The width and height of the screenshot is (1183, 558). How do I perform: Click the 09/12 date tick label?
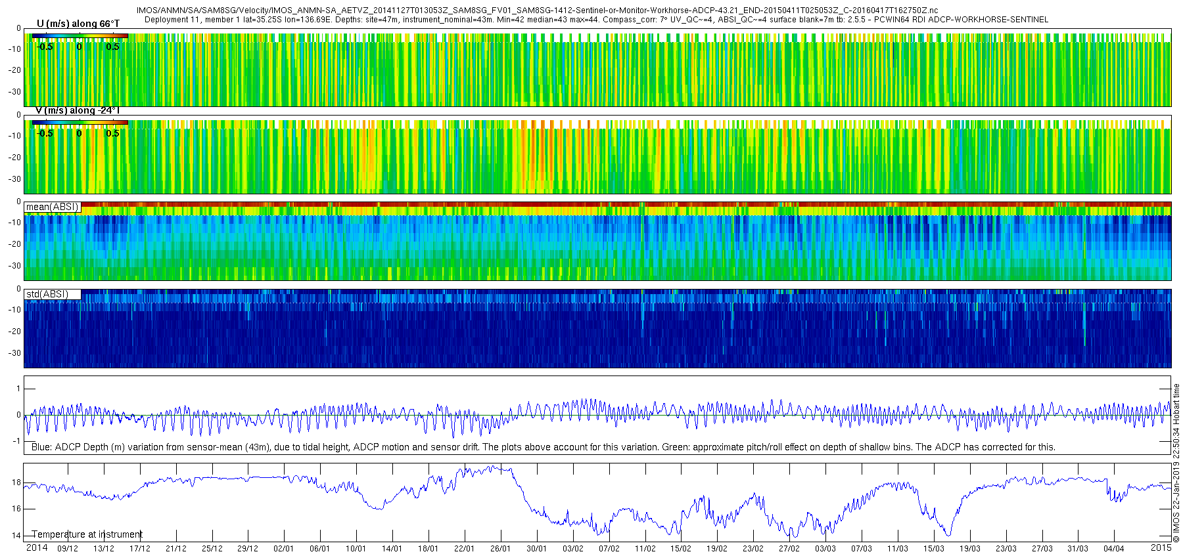[x=68, y=549]
